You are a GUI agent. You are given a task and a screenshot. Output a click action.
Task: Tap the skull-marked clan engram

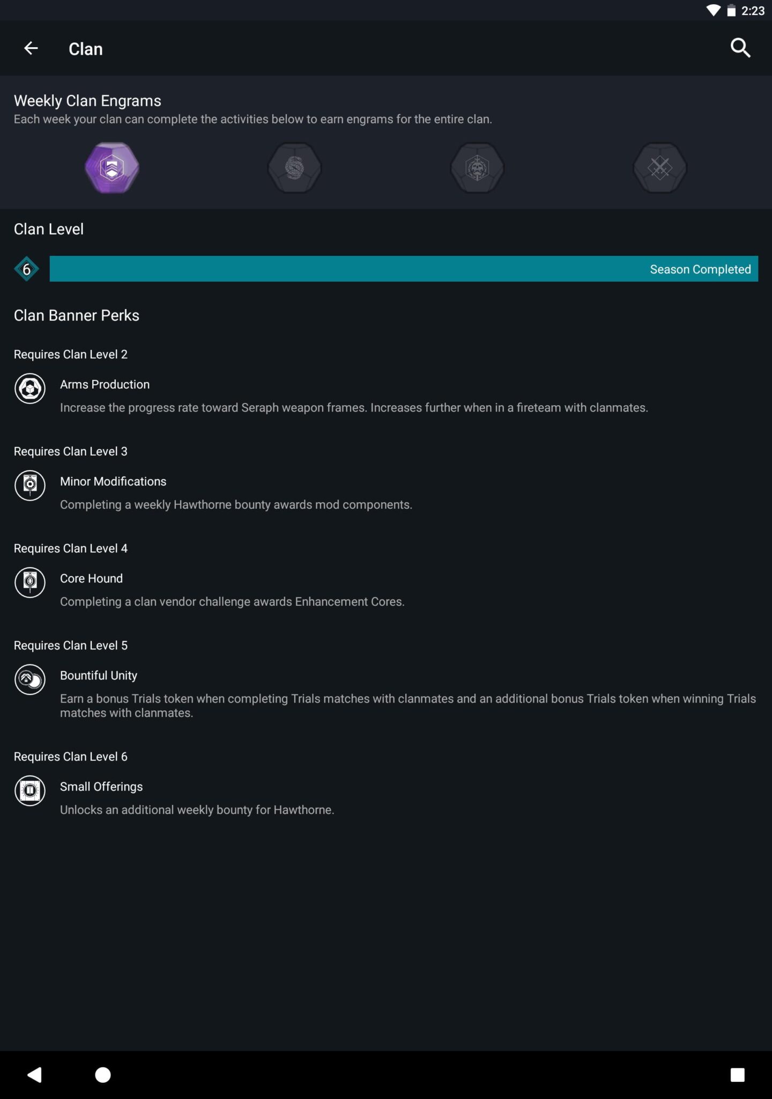pyautogui.click(x=477, y=167)
